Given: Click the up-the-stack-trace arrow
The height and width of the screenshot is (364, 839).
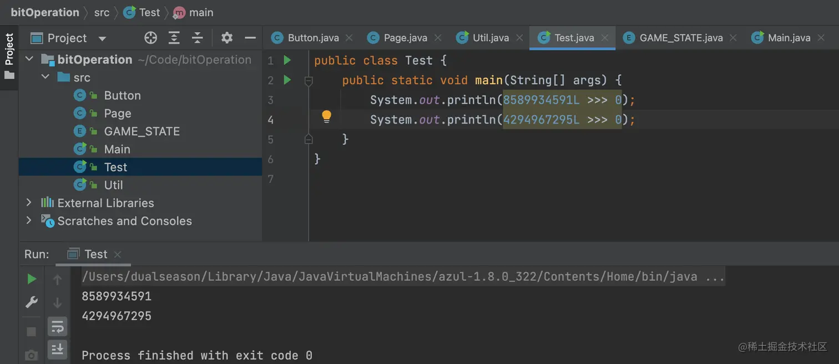Looking at the screenshot, I should coord(57,280).
